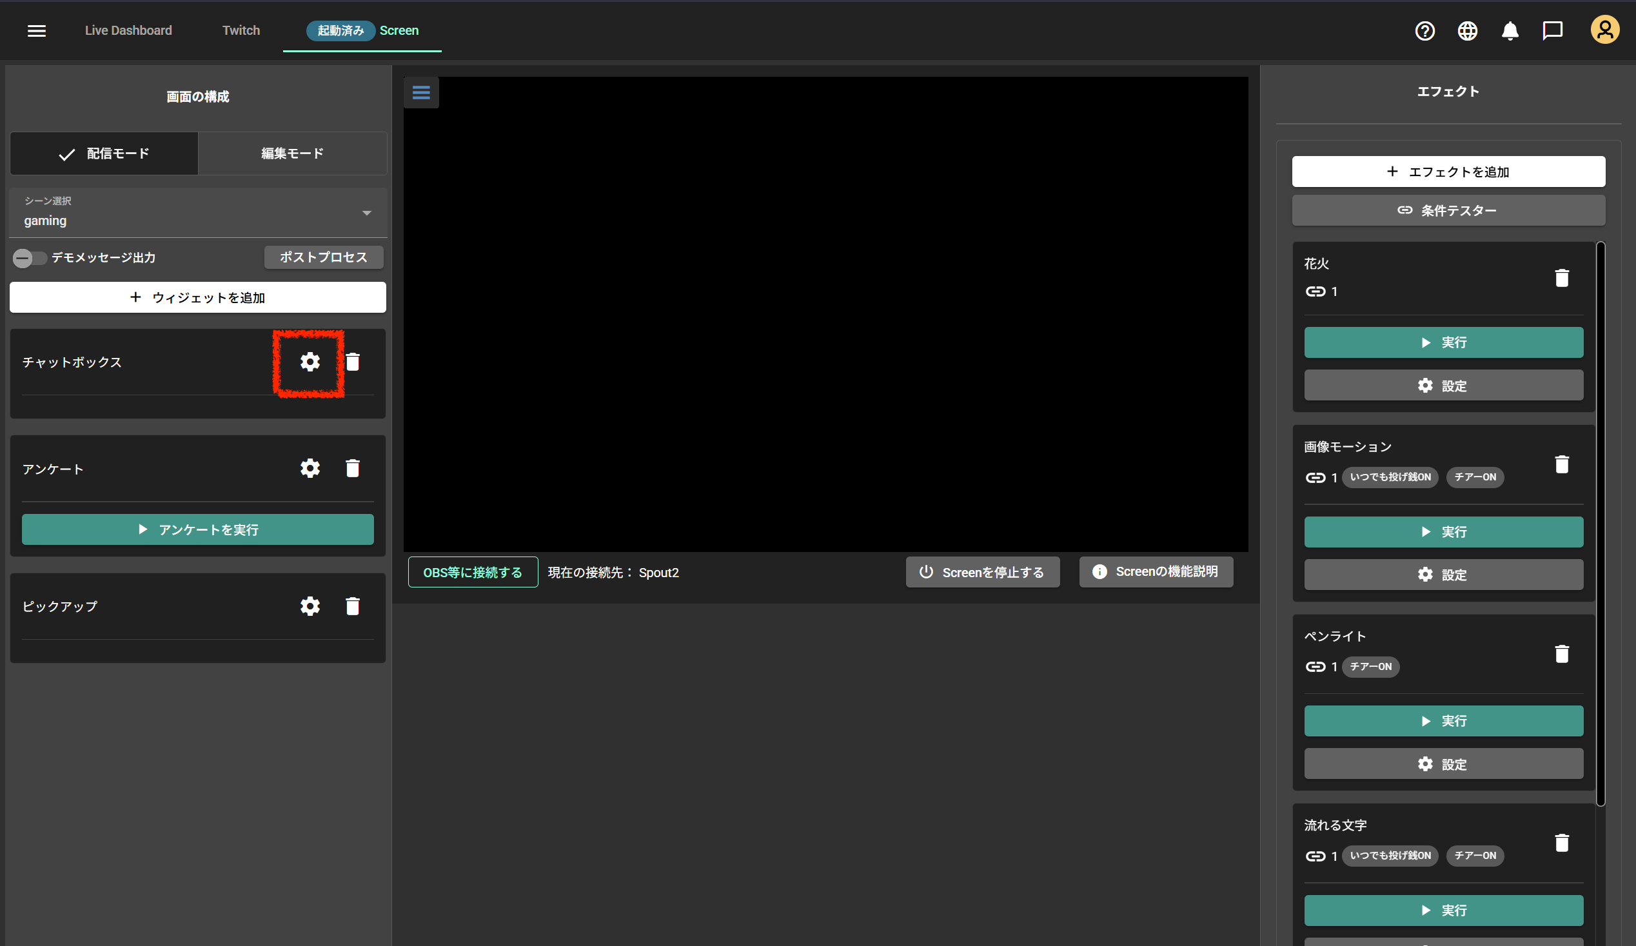Open the user account avatar
The width and height of the screenshot is (1636, 946).
(1605, 30)
